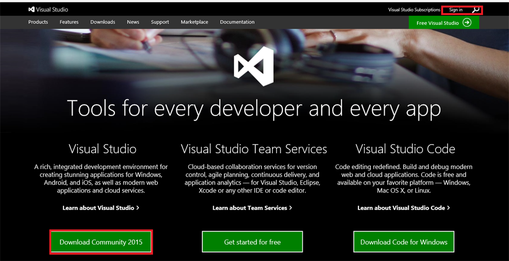Click the Free Visual Studio button
Image resolution: width=509 pixels, height=261 pixels.
pos(444,23)
